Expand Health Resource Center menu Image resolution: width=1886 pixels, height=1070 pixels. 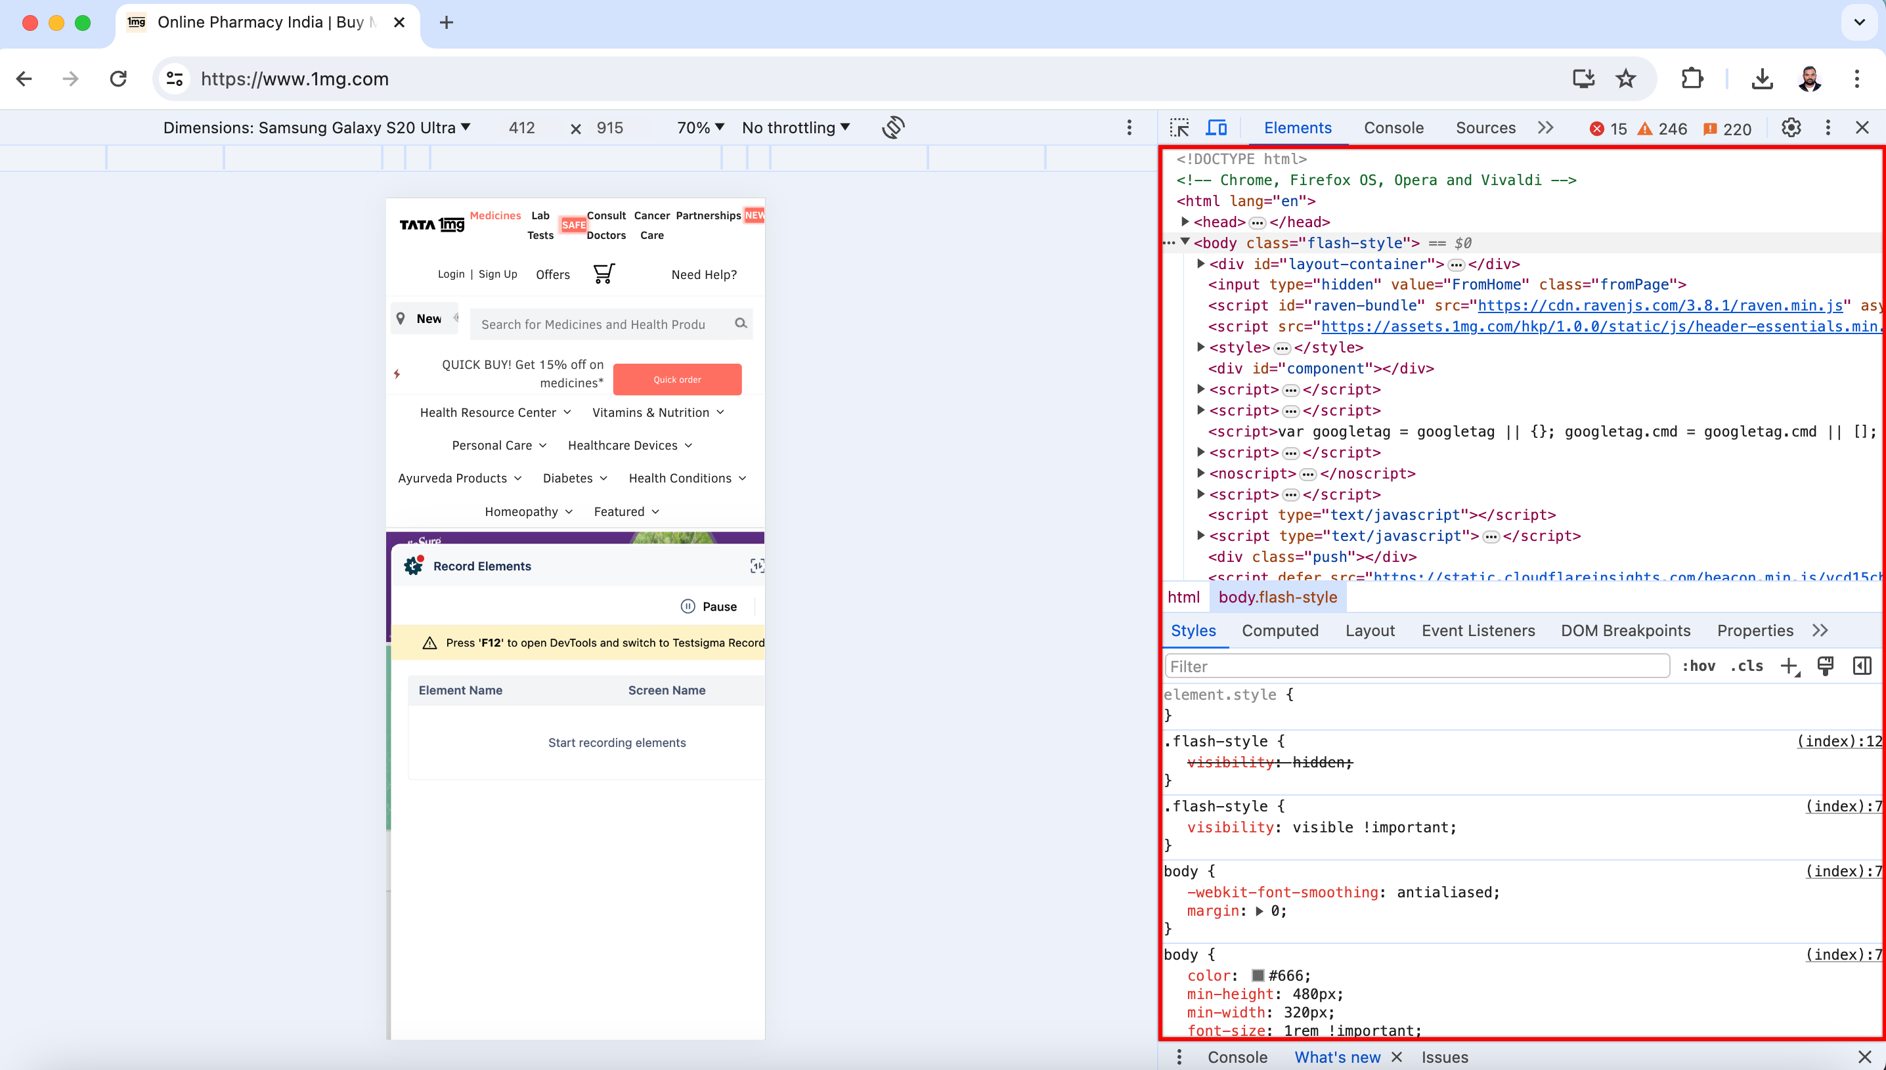tap(495, 412)
